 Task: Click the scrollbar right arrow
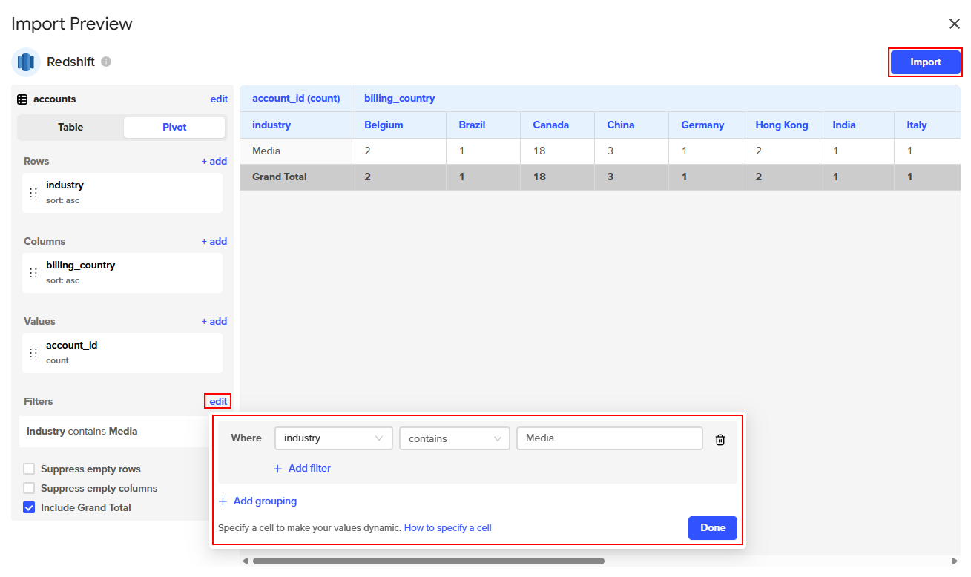(x=955, y=561)
